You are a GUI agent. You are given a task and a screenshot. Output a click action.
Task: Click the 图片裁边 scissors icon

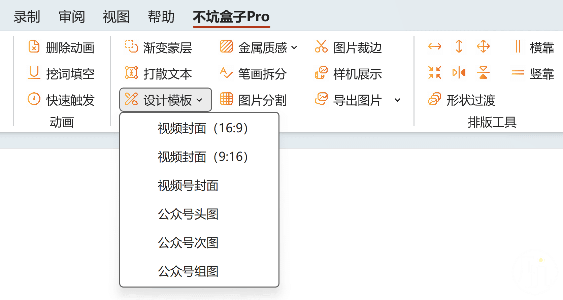tap(321, 46)
